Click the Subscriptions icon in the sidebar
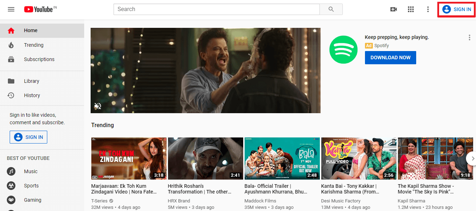The image size is (476, 211). click(x=11, y=59)
